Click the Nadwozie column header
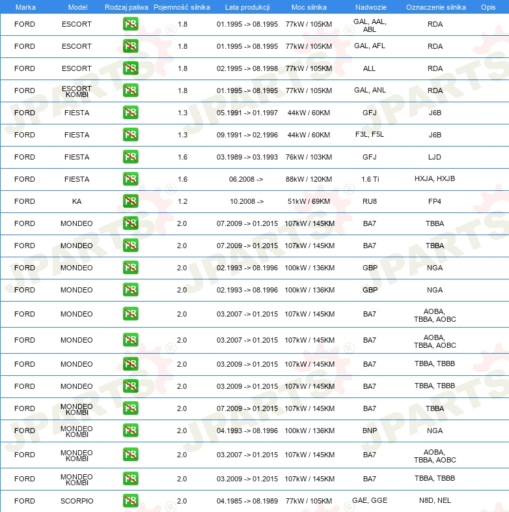Viewport: 509px width, 512px height. pyautogui.click(x=370, y=7)
